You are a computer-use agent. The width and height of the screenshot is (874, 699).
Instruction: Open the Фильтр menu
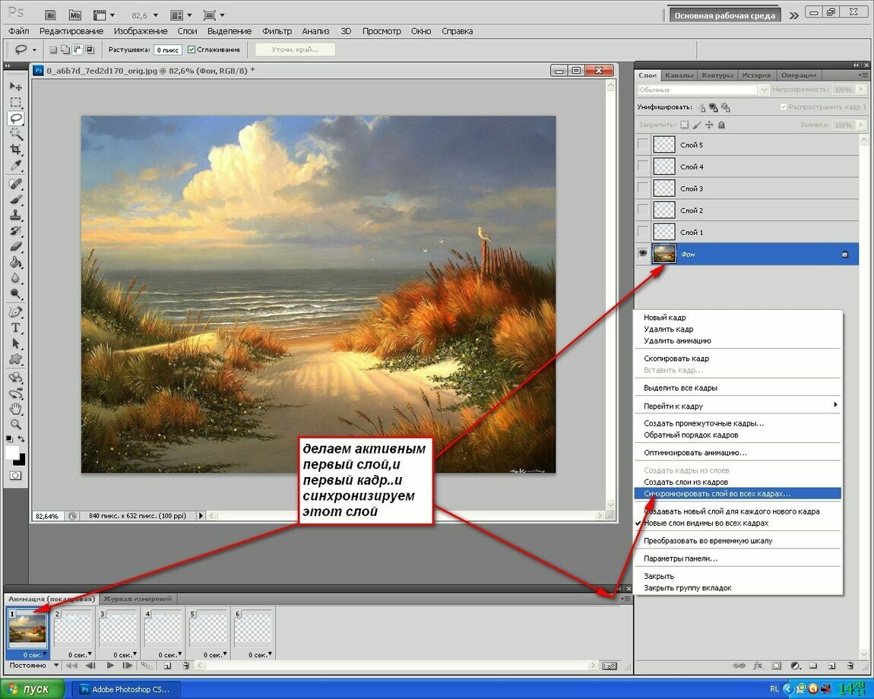click(x=277, y=31)
